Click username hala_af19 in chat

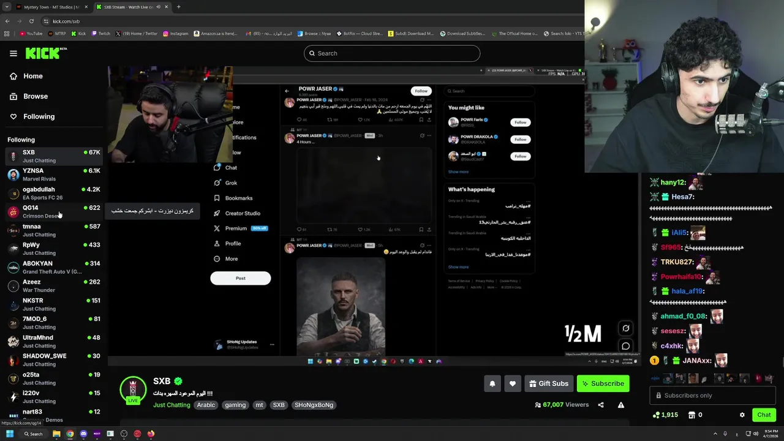click(687, 292)
